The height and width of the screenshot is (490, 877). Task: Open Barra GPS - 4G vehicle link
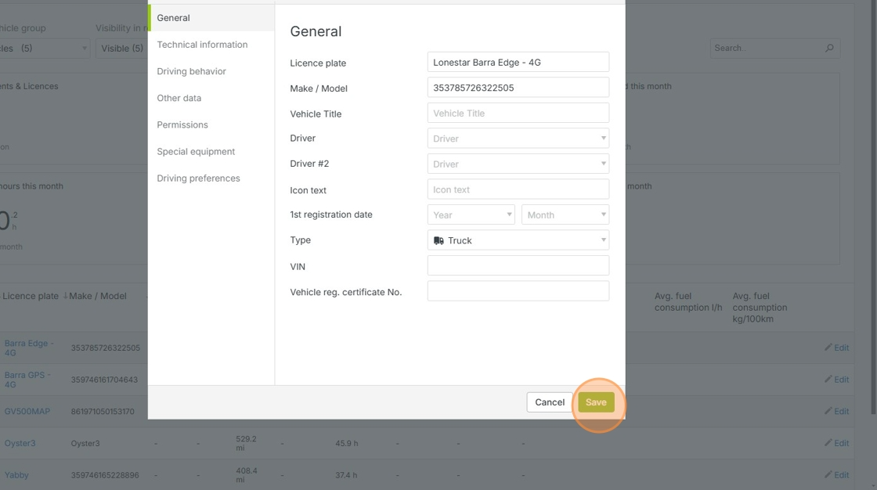click(27, 380)
